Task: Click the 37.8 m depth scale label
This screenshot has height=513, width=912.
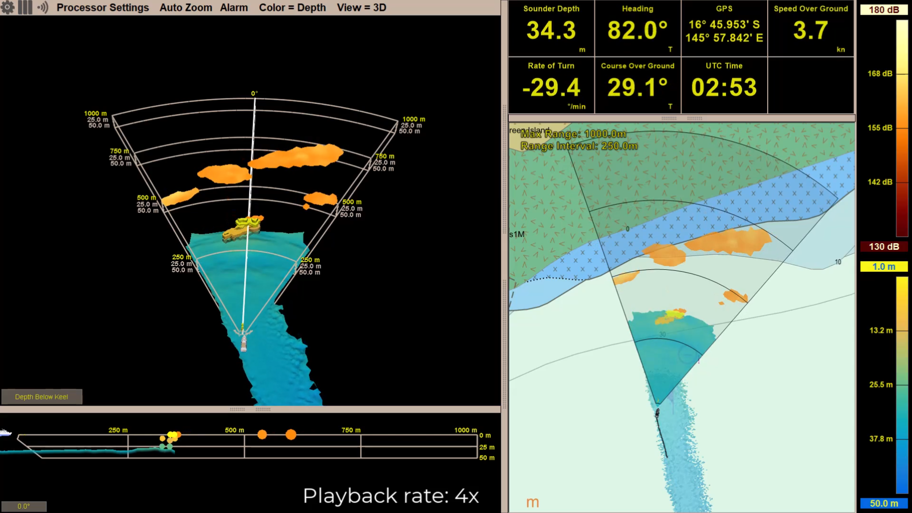Action: (x=881, y=439)
